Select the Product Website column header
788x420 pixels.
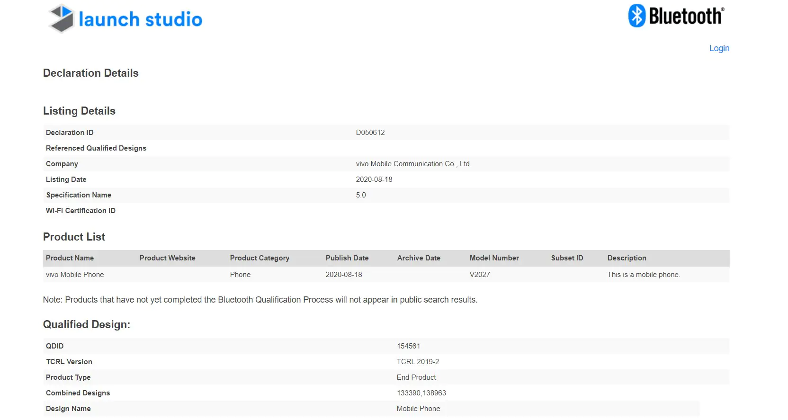point(168,258)
